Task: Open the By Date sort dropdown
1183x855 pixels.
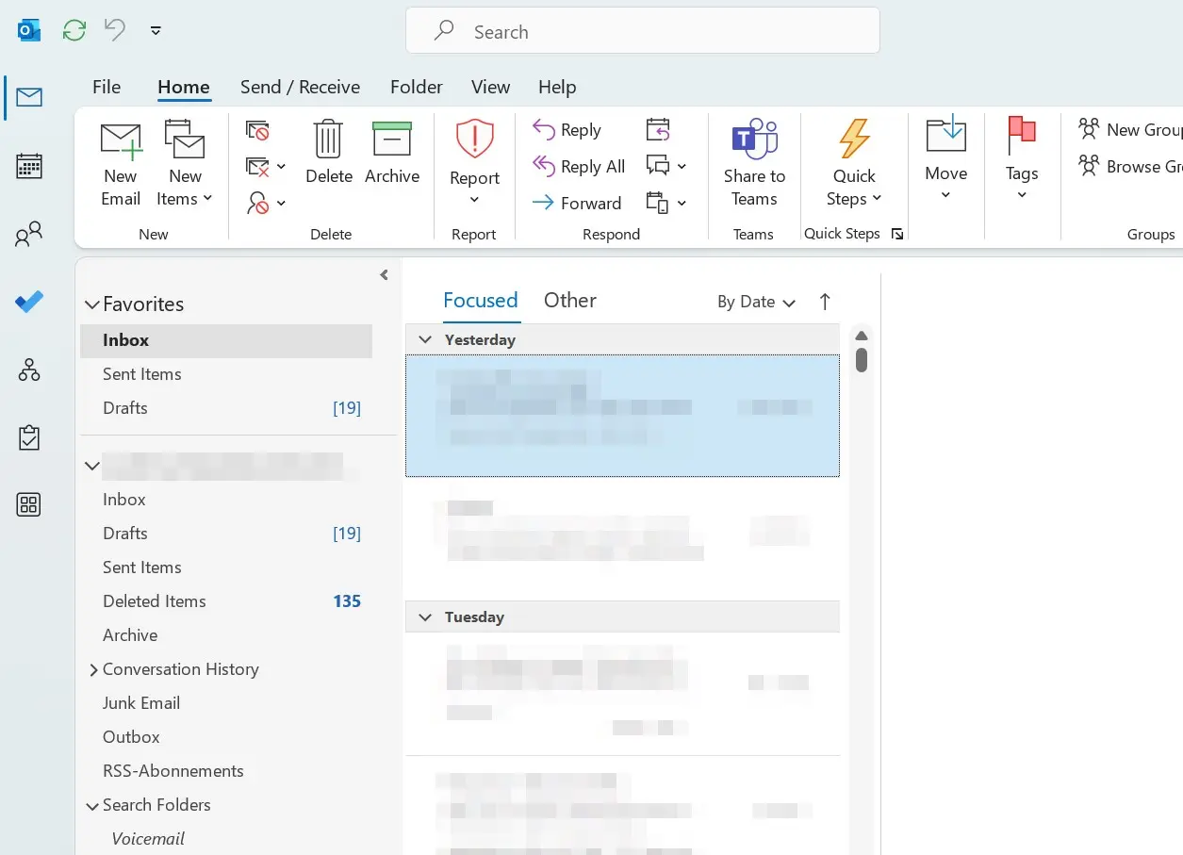Action: 754,302
